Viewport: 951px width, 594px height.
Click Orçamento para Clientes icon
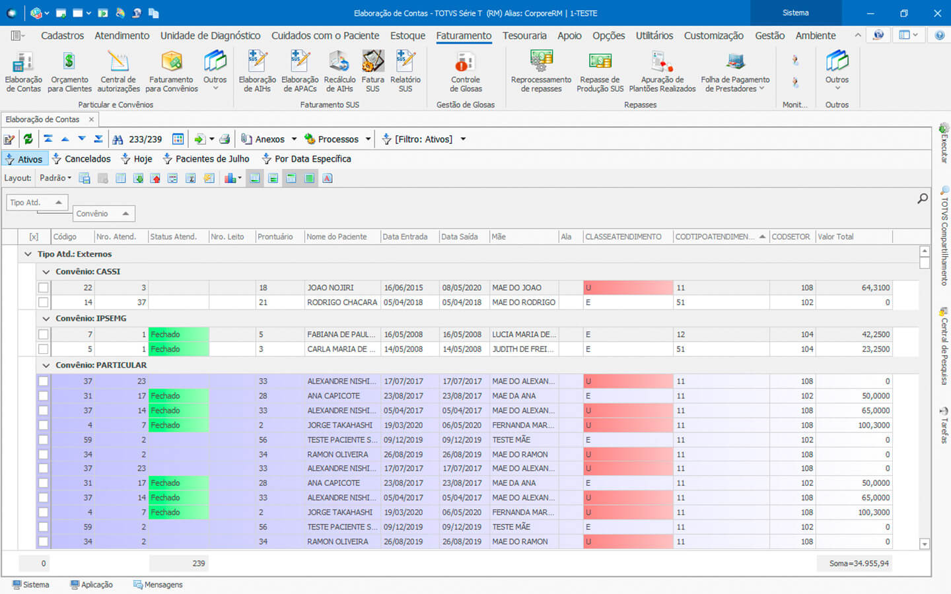pyautogui.click(x=69, y=71)
